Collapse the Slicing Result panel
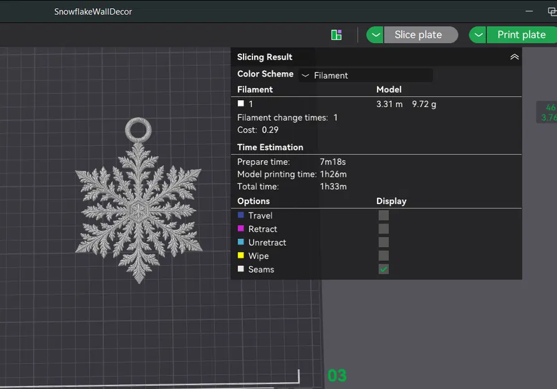The image size is (557, 389). 515,57
